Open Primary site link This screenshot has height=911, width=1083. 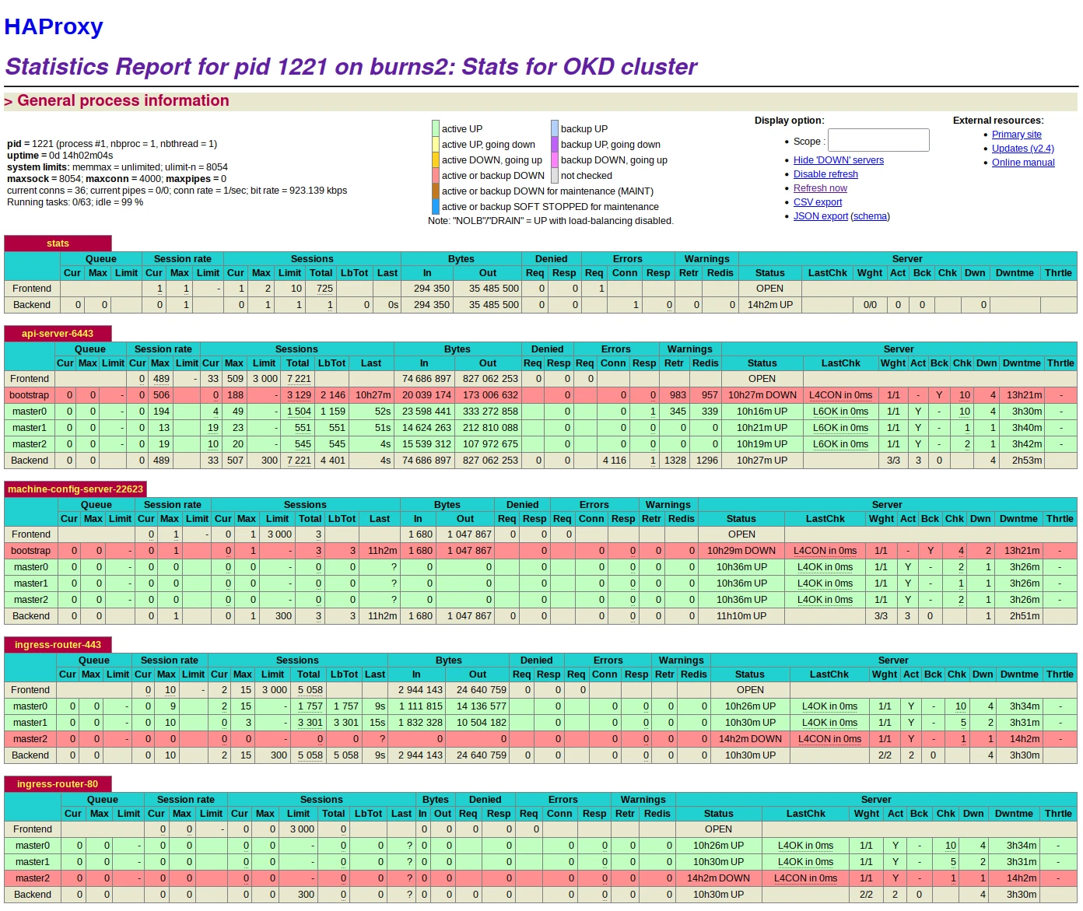click(1016, 135)
